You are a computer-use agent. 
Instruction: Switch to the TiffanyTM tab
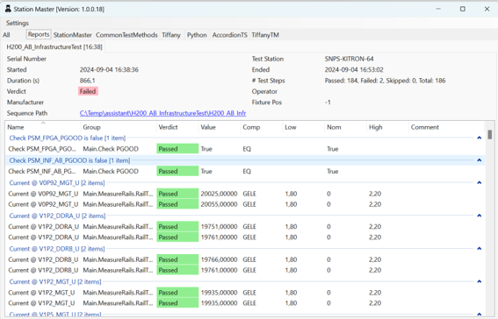click(x=265, y=35)
